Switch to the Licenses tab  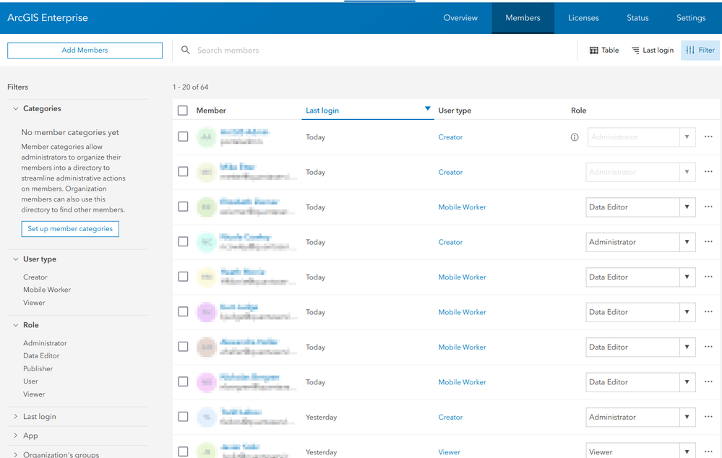tap(583, 18)
